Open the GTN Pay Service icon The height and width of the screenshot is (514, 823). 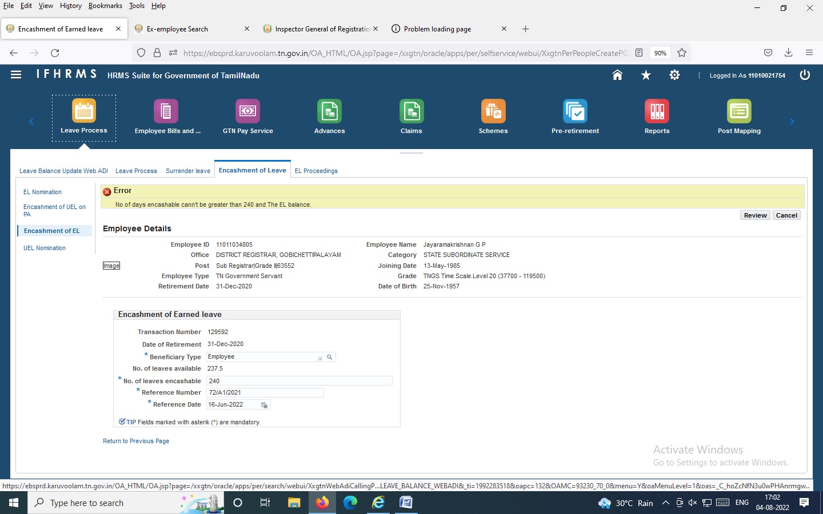[247, 111]
